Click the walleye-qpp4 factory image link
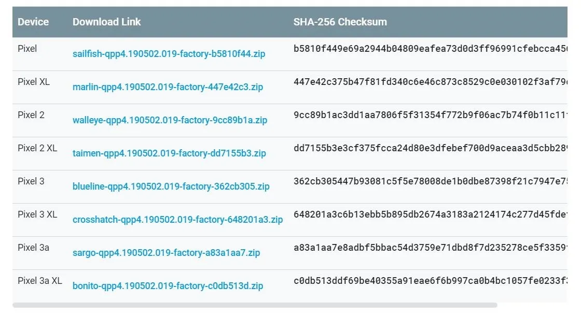The image size is (581, 316). click(170, 120)
